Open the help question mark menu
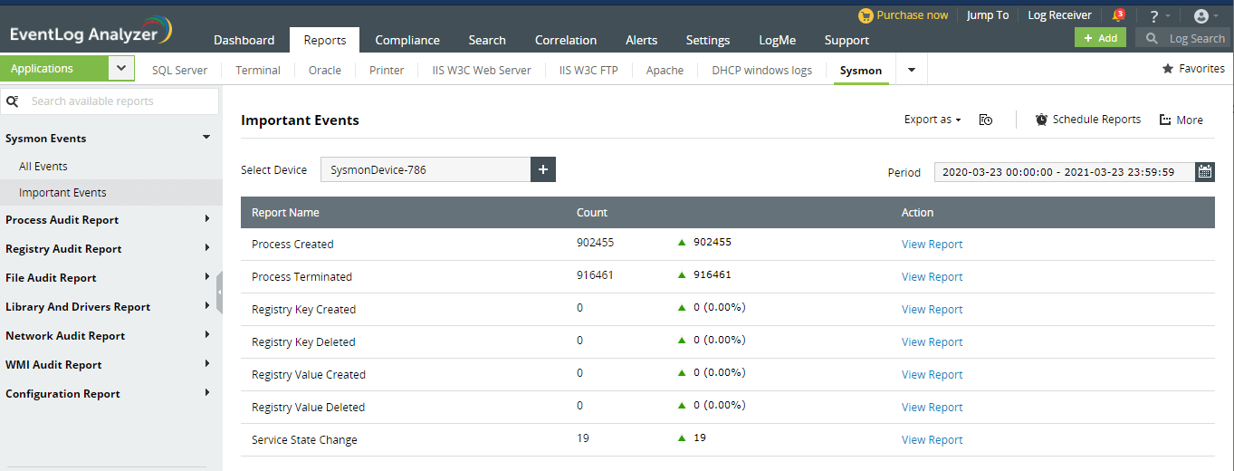Screen dimensions: 1234x471 1154,16
